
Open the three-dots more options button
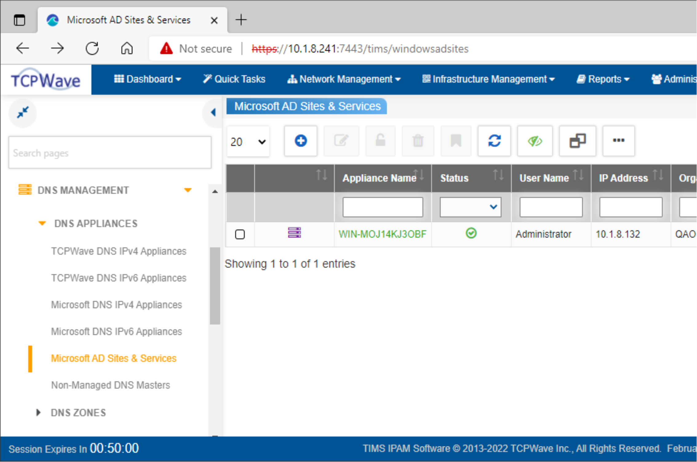[619, 141]
